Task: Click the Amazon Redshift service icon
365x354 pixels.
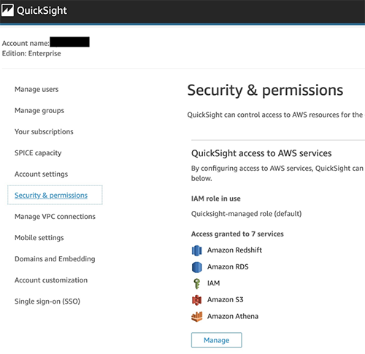Action: [x=196, y=250]
